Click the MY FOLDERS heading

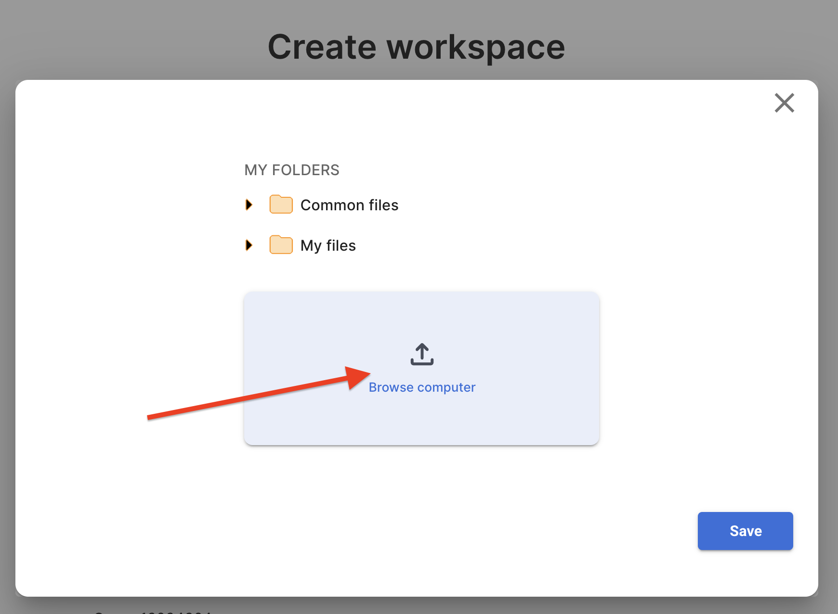point(292,170)
